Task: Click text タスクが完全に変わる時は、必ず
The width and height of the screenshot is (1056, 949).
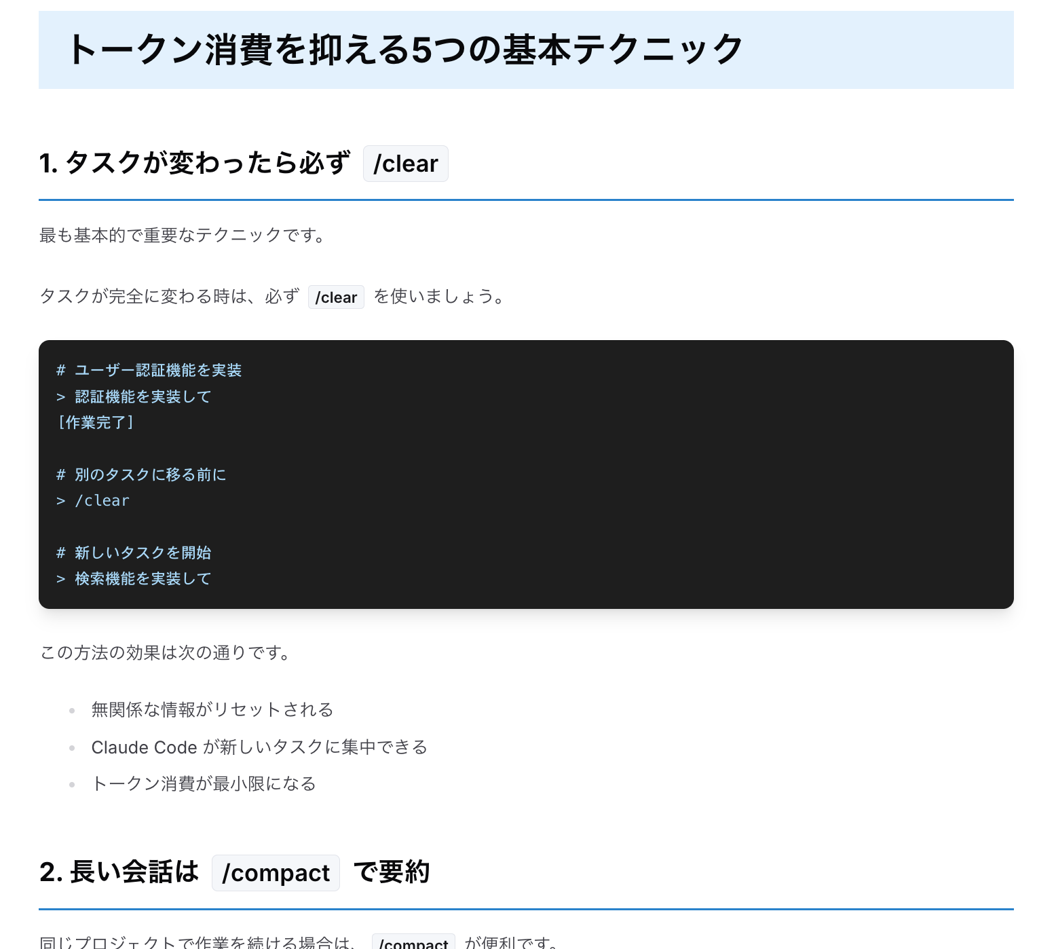Action: [170, 297]
